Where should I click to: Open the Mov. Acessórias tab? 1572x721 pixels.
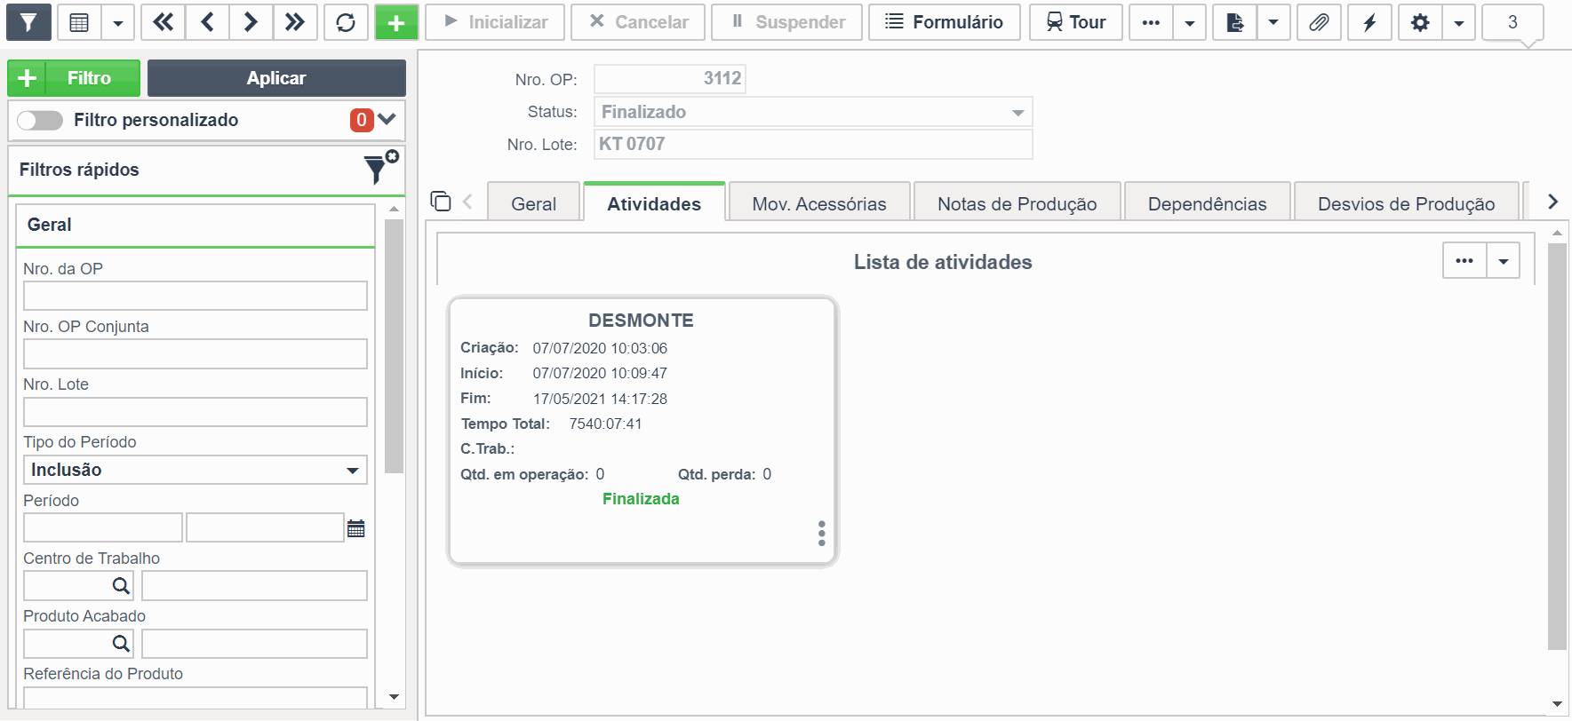click(819, 203)
